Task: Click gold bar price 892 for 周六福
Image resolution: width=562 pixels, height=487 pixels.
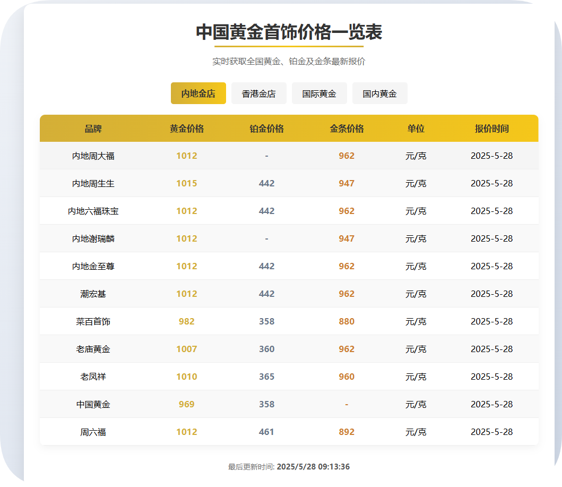Action: (347, 432)
